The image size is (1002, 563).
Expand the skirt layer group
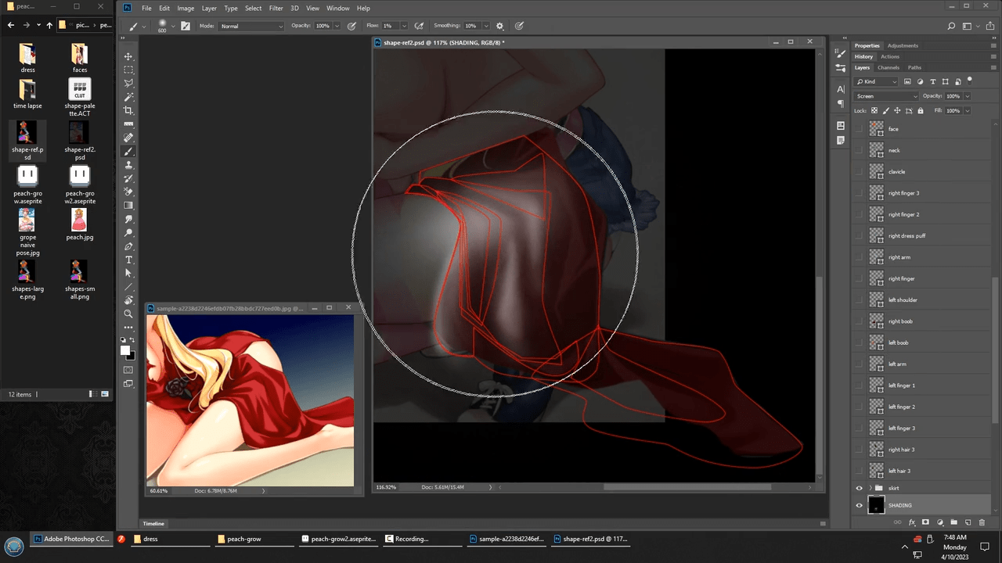point(870,488)
